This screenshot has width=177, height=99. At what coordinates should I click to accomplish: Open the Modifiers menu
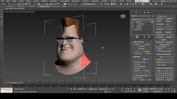[x=44, y=1]
